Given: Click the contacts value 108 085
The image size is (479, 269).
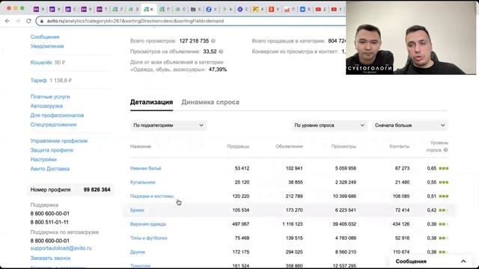Looking at the screenshot, I should pos(401,196).
